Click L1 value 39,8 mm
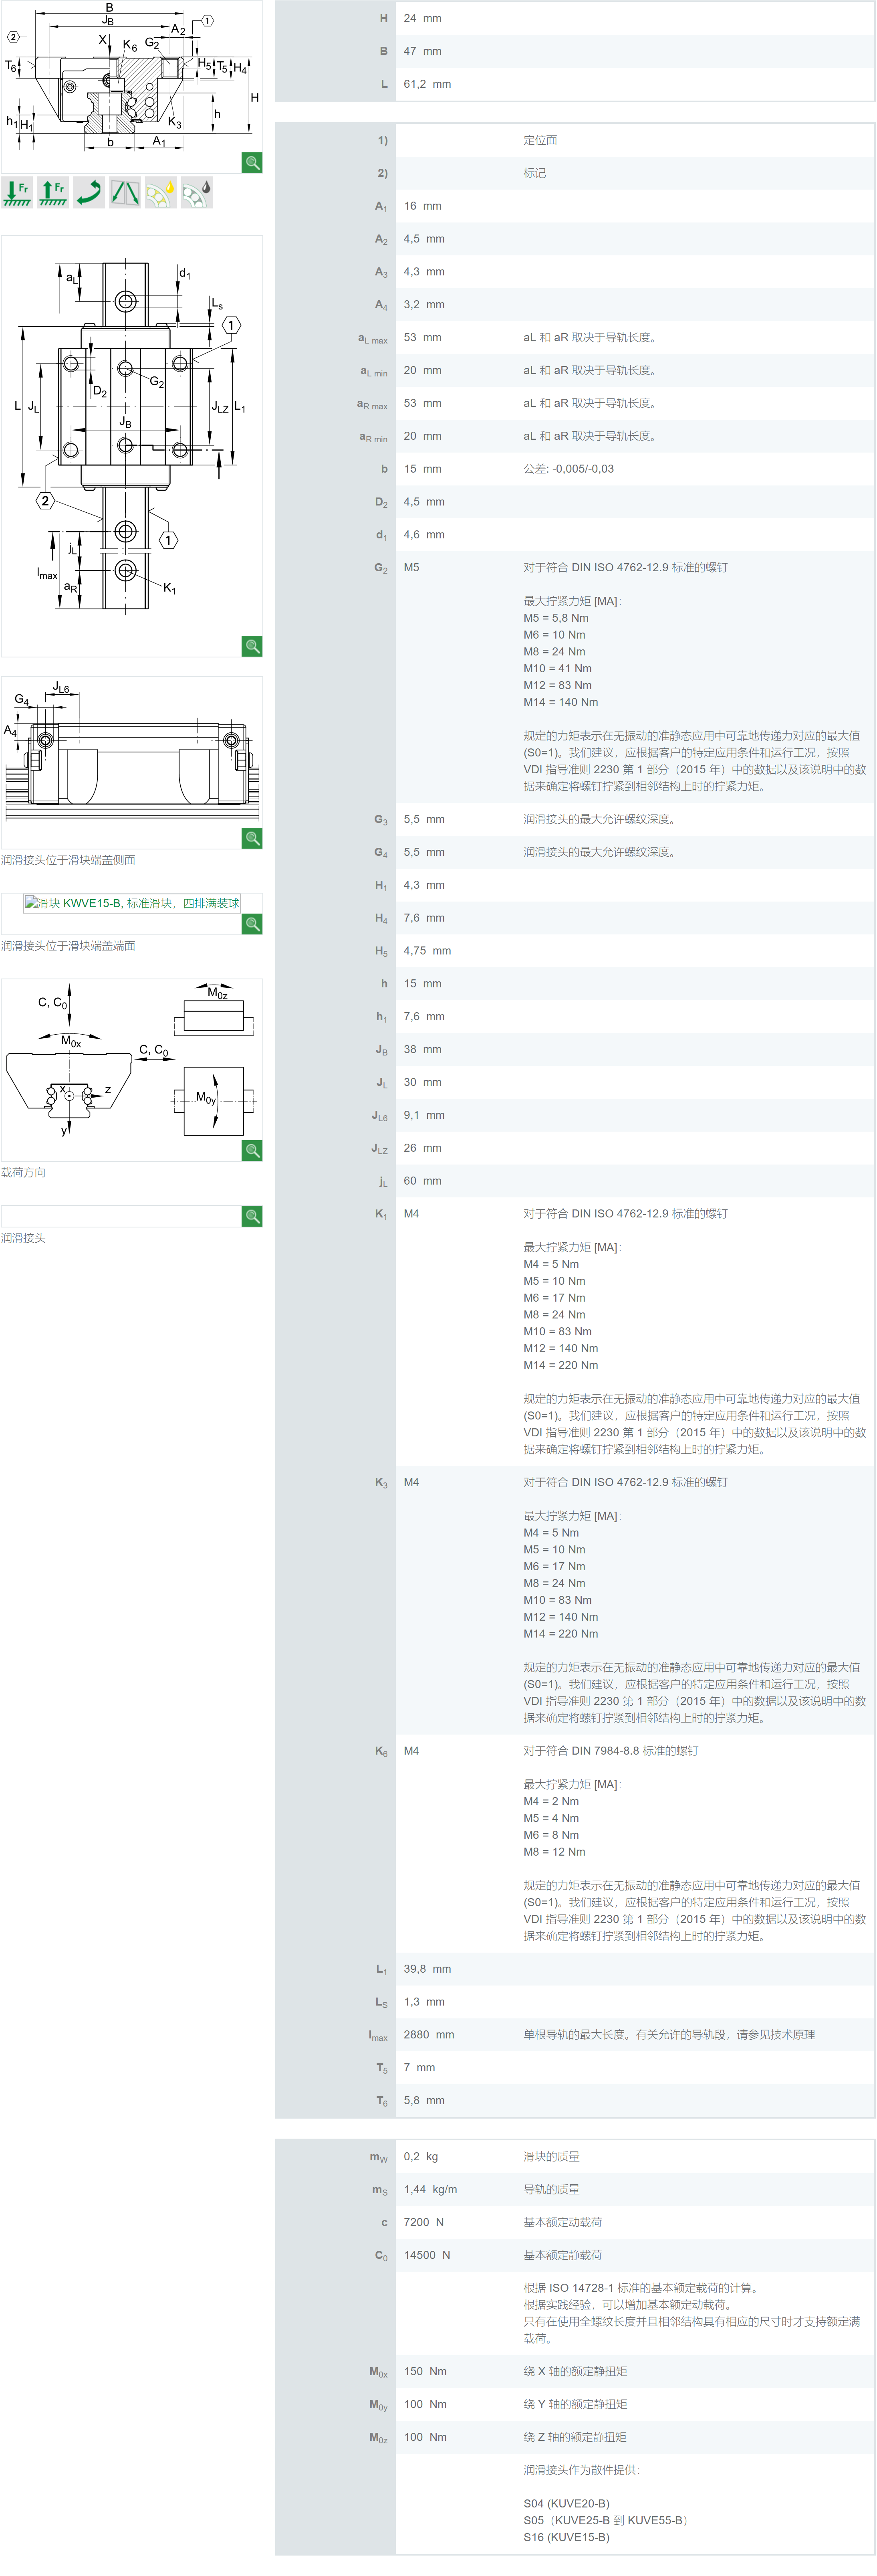 tap(427, 1969)
